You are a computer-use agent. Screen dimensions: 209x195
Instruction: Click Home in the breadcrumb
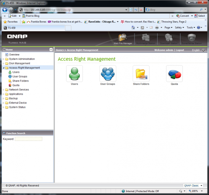coord(59,50)
